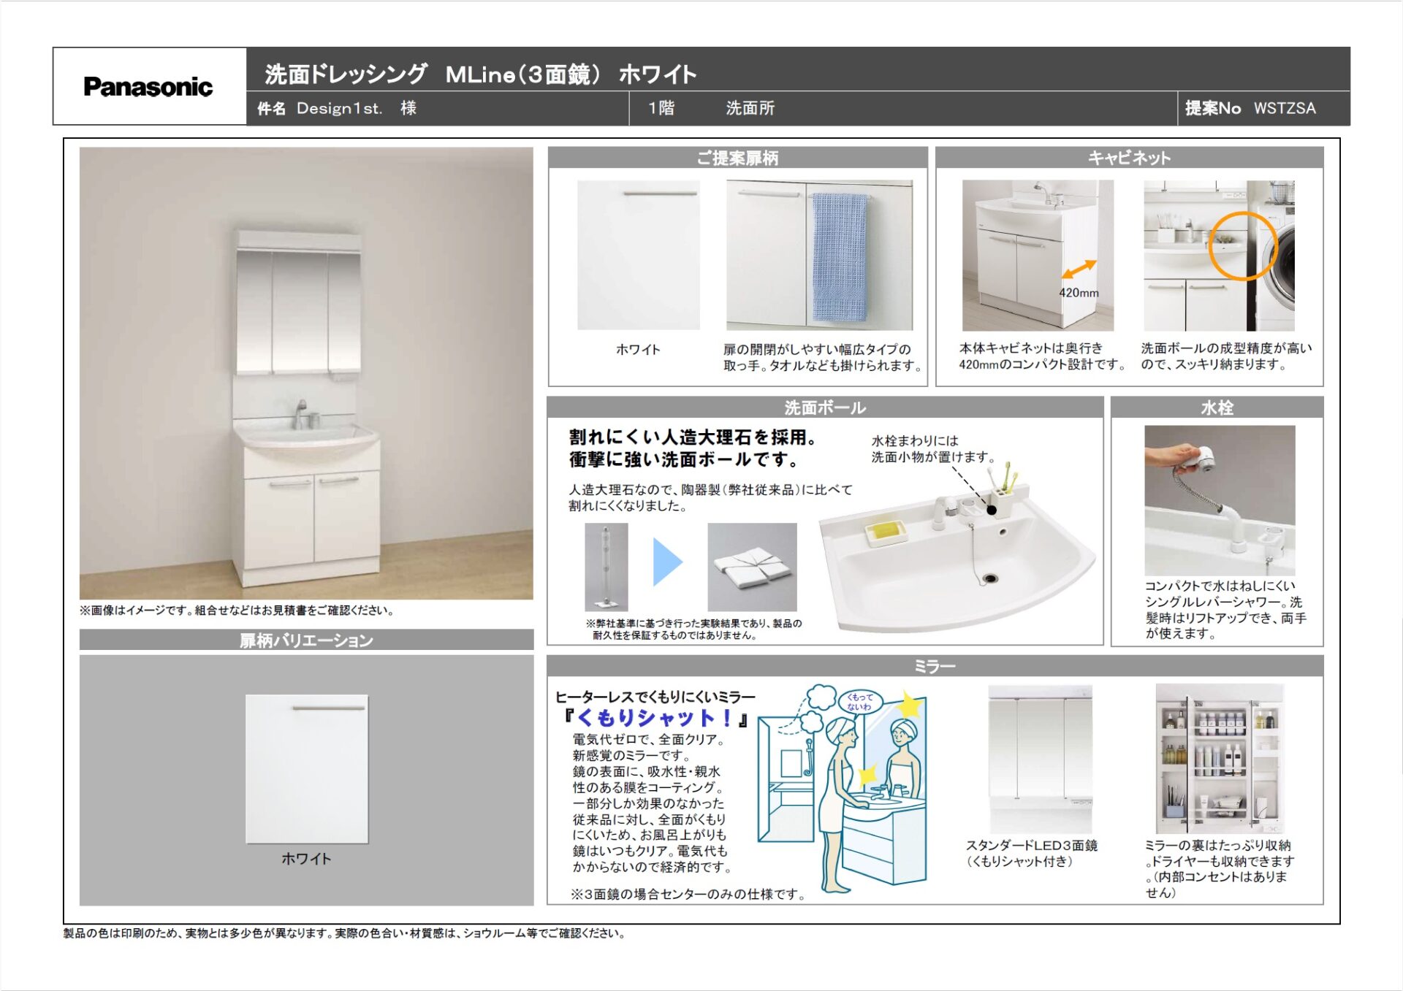This screenshot has width=1403, height=991.
Task: Open the washing machine side cabinet photo
Action: click(1219, 256)
